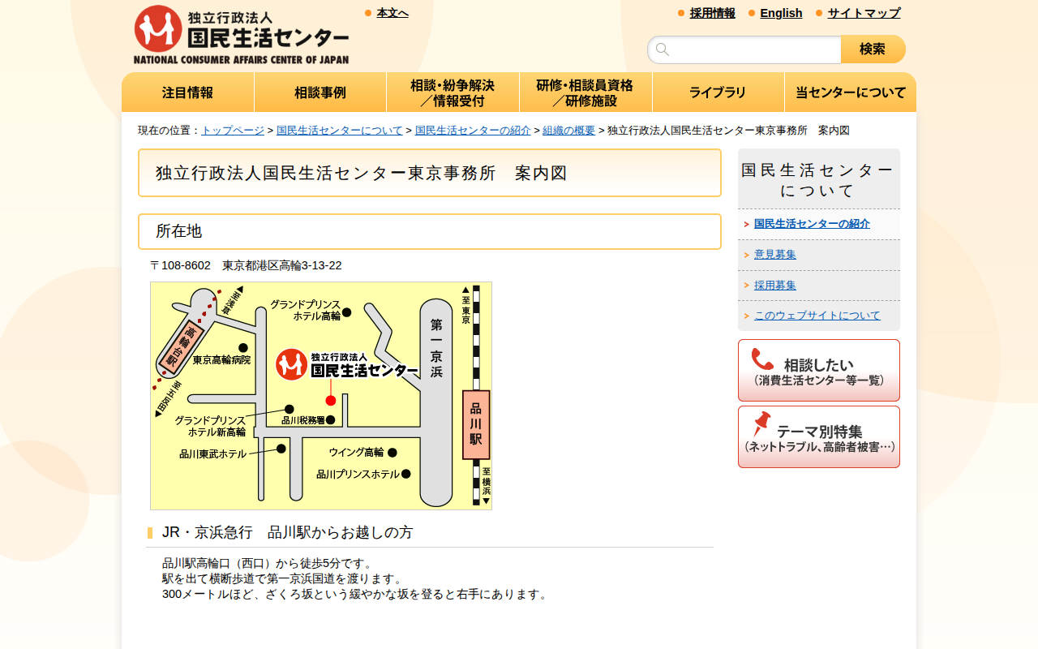The width and height of the screenshot is (1038, 649).
Task: Click the 品川税務署 label on the map
Action: 303,420
